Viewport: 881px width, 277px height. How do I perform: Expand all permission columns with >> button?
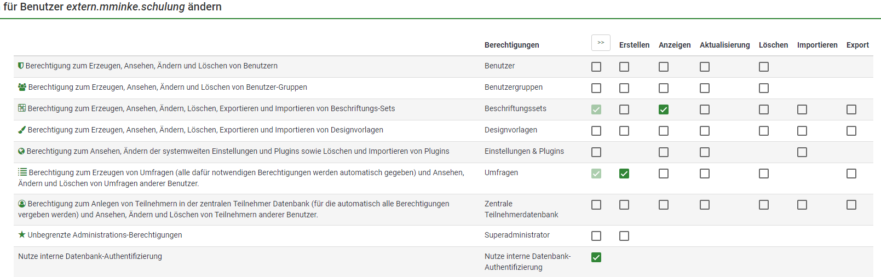pyautogui.click(x=601, y=43)
